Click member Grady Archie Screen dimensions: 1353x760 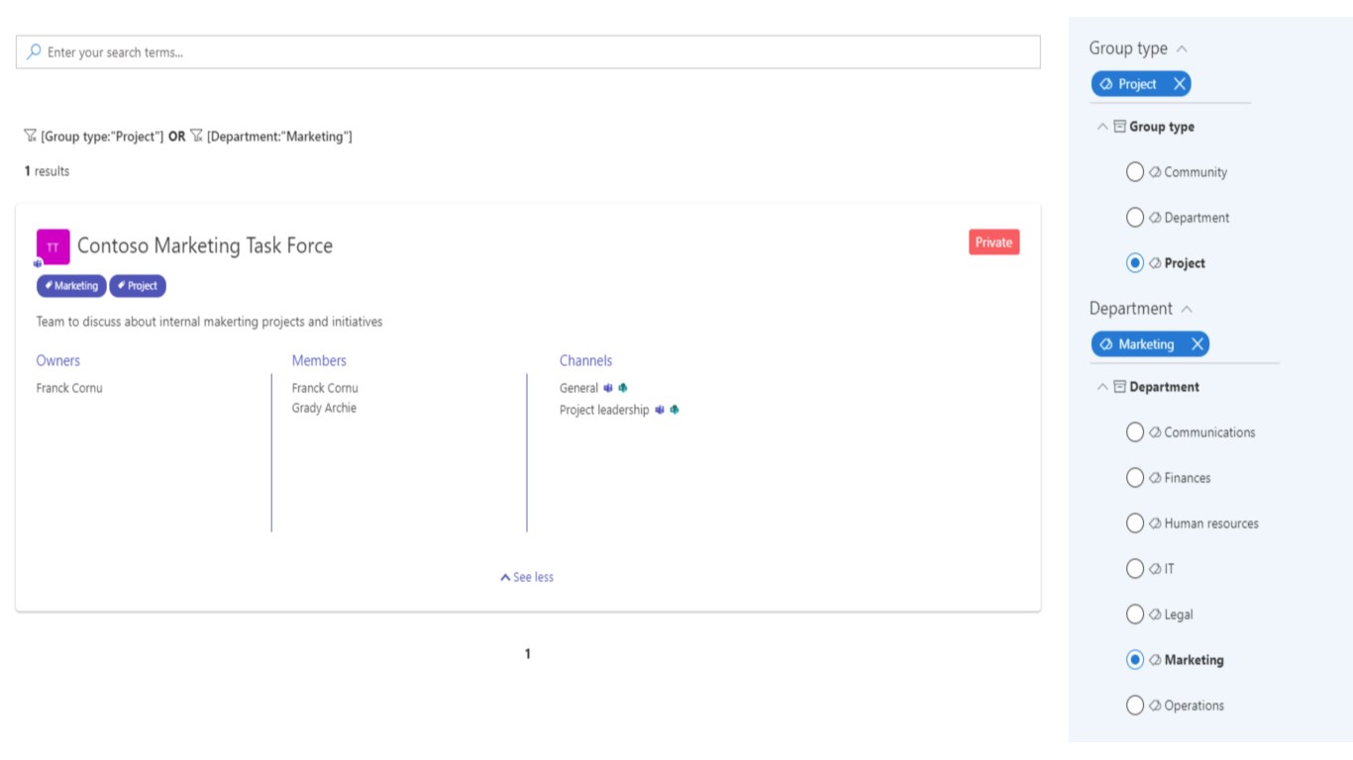point(324,408)
